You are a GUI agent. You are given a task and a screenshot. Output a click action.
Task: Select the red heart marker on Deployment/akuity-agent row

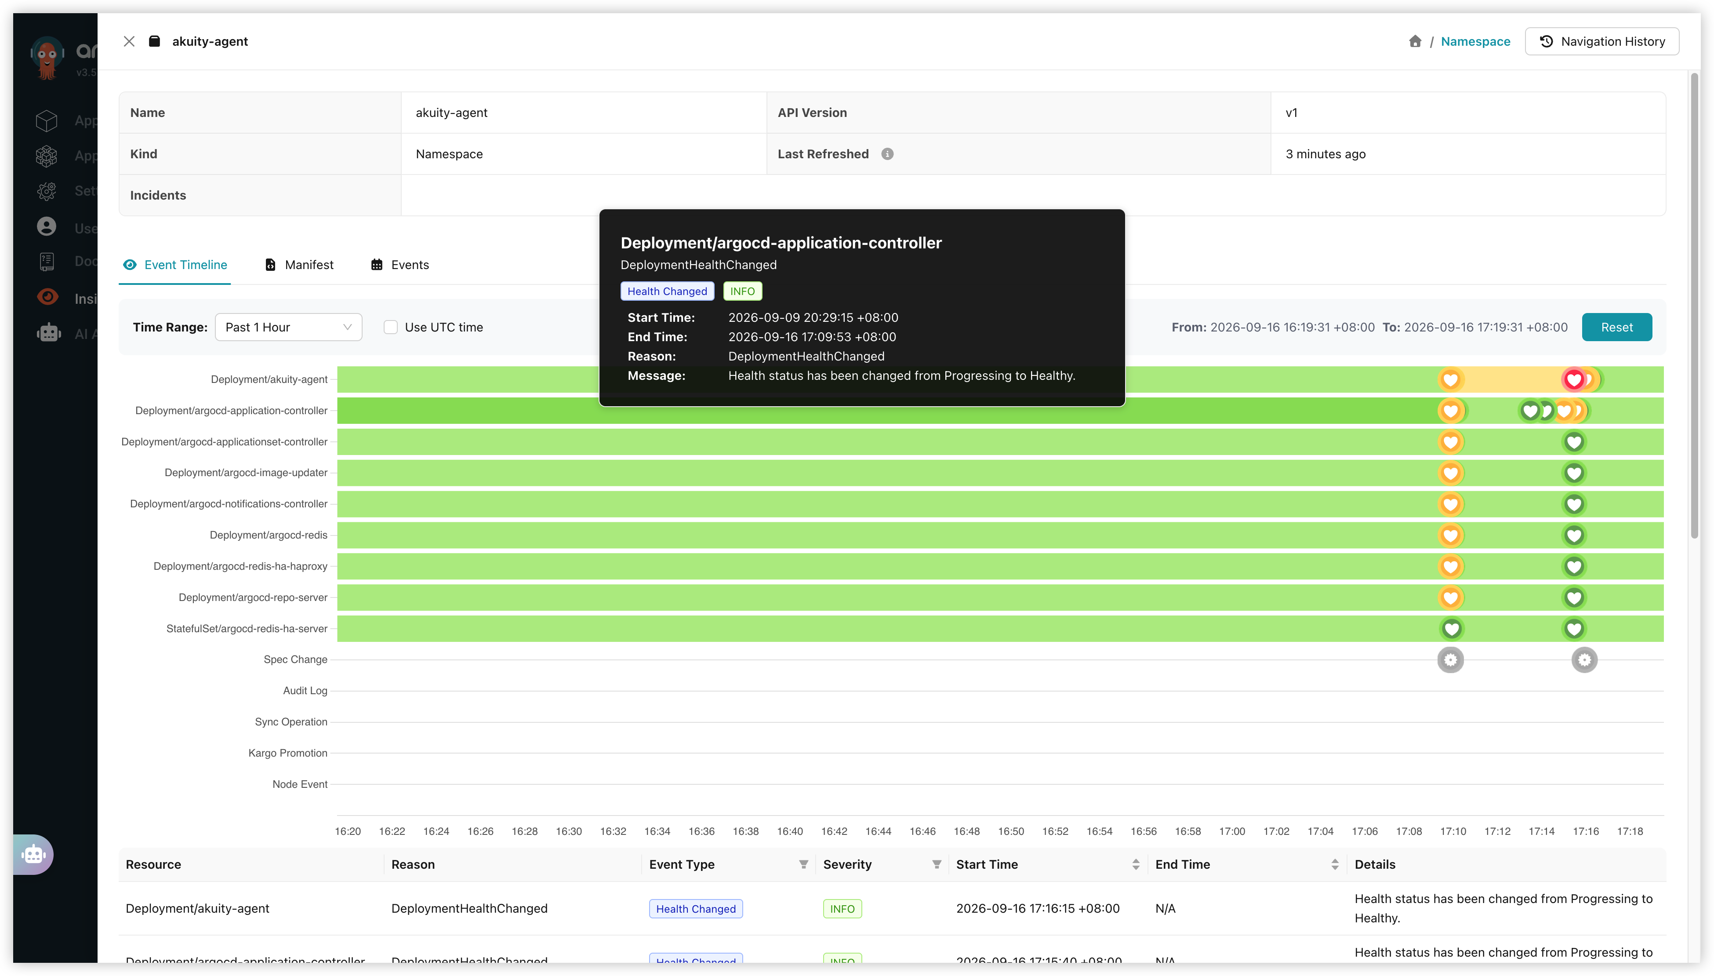1573,379
